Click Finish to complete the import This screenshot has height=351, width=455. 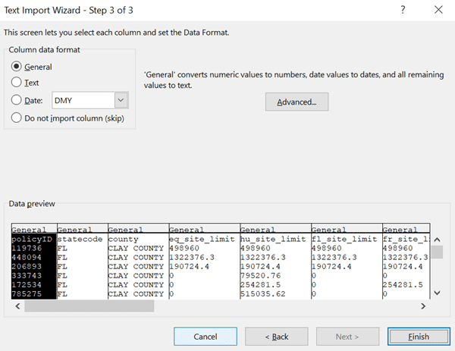(x=419, y=337)
